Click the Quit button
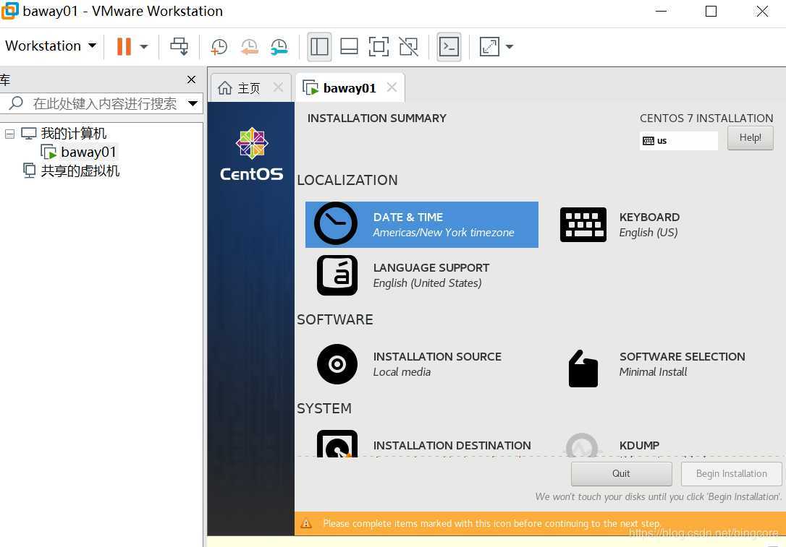 tap(621, 473)
